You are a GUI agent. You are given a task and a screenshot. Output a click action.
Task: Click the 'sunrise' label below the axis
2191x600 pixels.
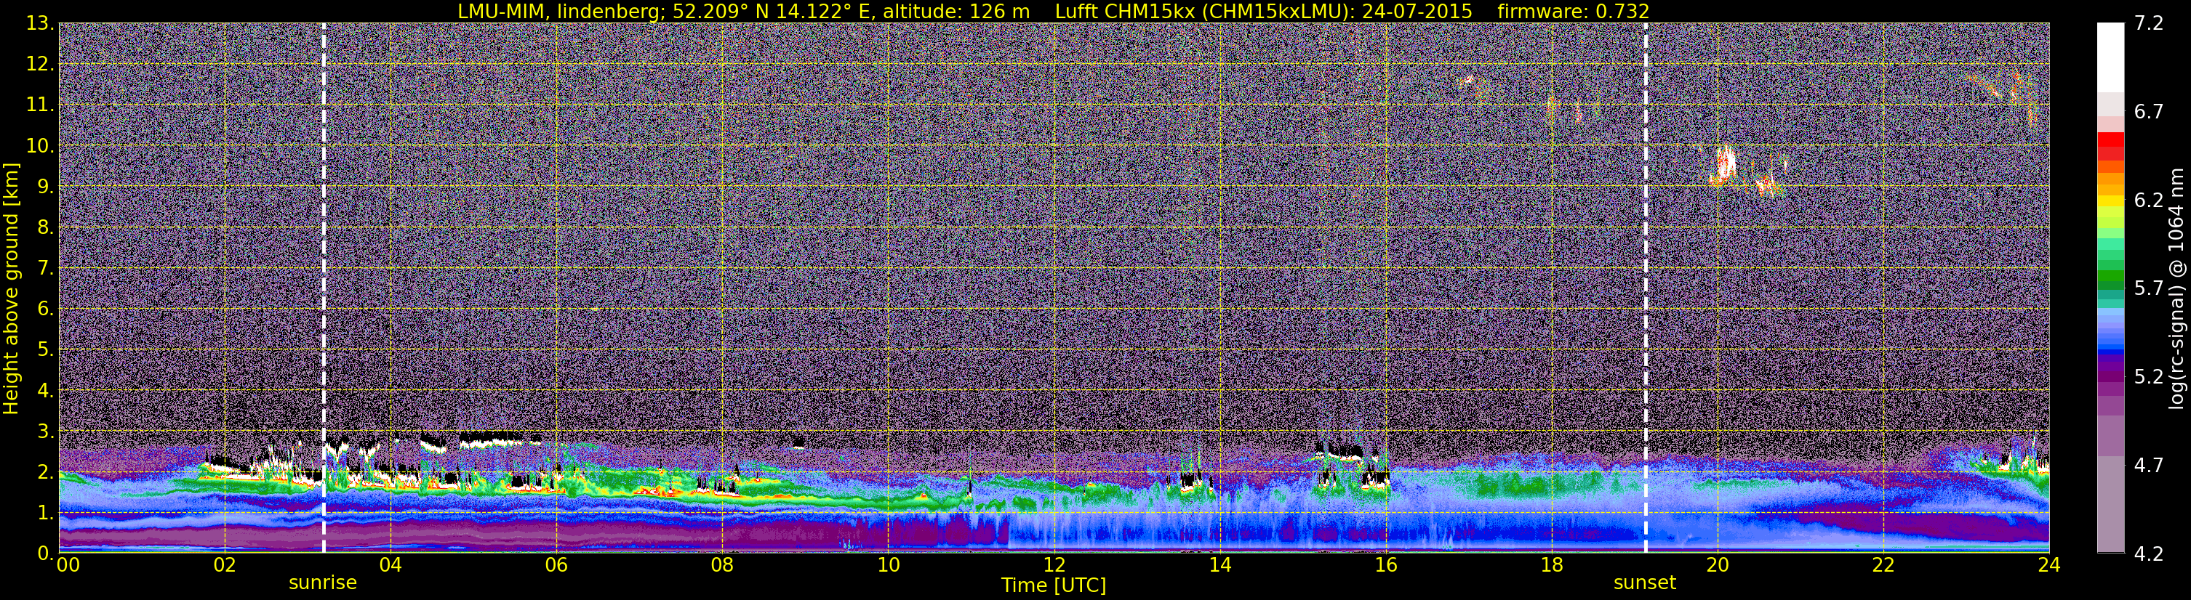pyautogui.click(x=322, y=583)
